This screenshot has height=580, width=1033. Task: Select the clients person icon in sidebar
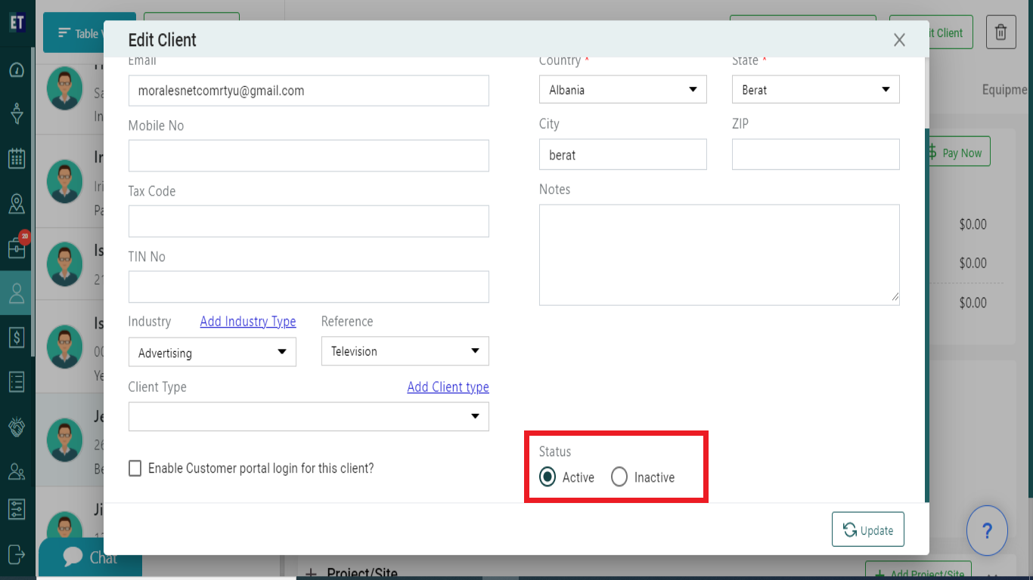[x=17, y=293]
